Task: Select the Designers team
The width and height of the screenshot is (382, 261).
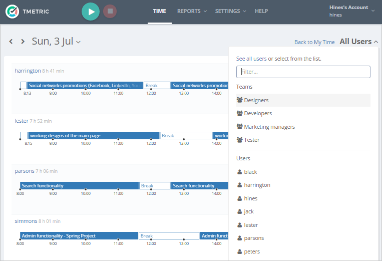Action: [x=303, y=100]
